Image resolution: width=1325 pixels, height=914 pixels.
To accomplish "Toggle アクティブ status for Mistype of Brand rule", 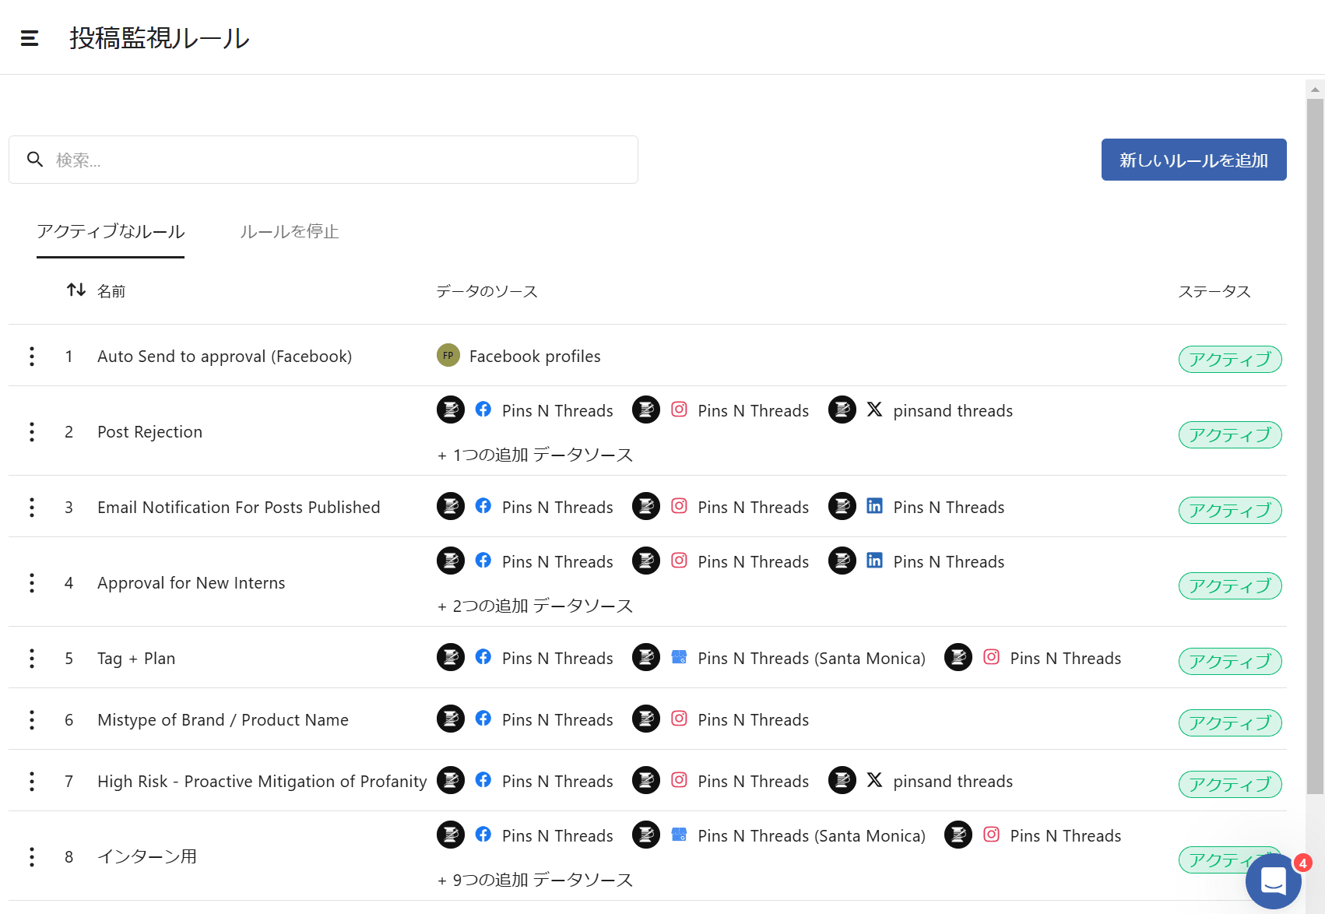I will [1229, 722].
